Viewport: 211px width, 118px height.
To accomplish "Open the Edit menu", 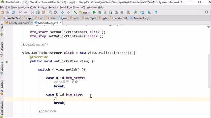I will pyautogui.click(x=8, y=7).
